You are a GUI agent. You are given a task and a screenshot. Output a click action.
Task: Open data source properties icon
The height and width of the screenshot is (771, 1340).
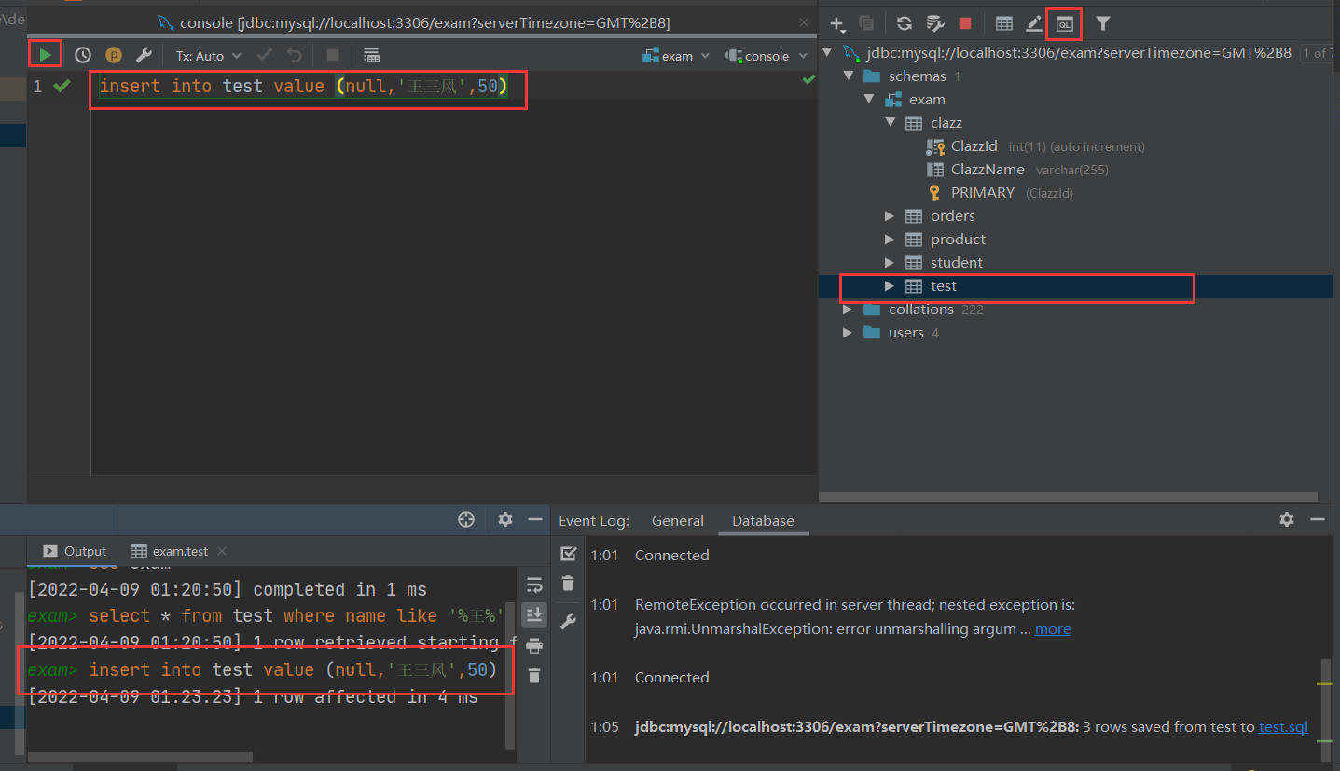pos(934,23)
